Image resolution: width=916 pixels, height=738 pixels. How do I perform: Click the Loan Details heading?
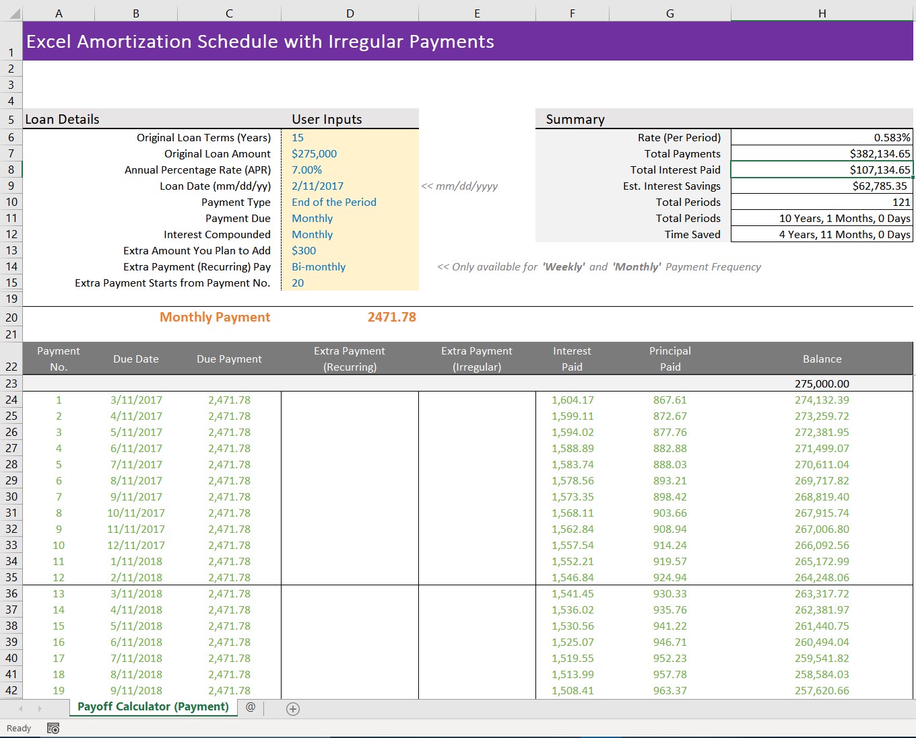click(x=62, y=119)
